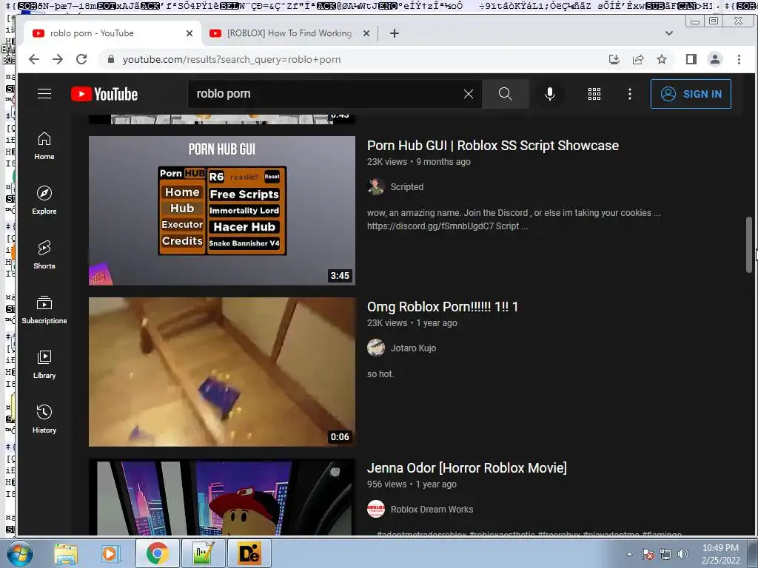Open the De taskbar application
Screen dimensions: 758x568
point(249,553)
